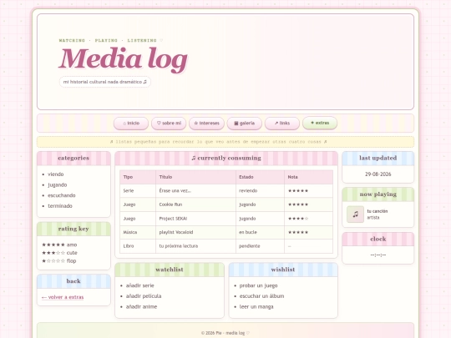Click the 29-08-2026 last updated date
451x338 pixels.
pos(378,174)
